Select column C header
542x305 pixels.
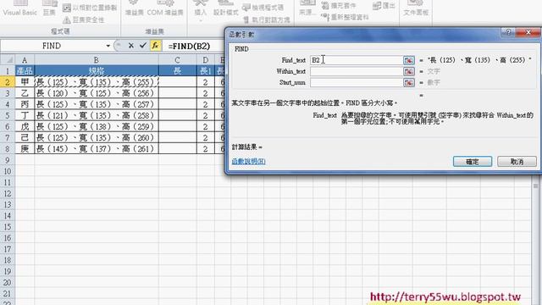point(177,60)
